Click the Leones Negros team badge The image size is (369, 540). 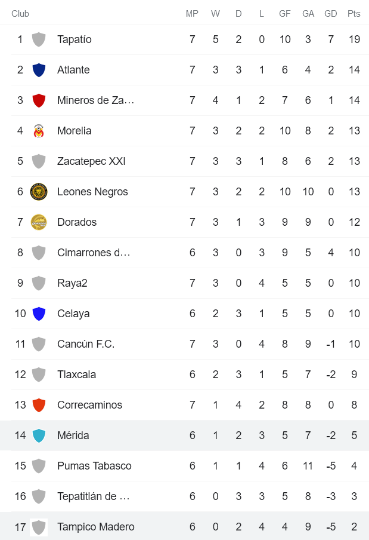click(39, 192)
